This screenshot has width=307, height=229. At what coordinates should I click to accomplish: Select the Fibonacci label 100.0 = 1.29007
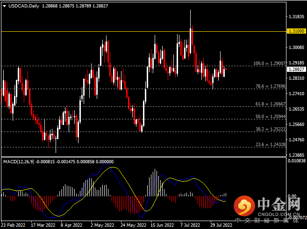[x=270, y=63]
